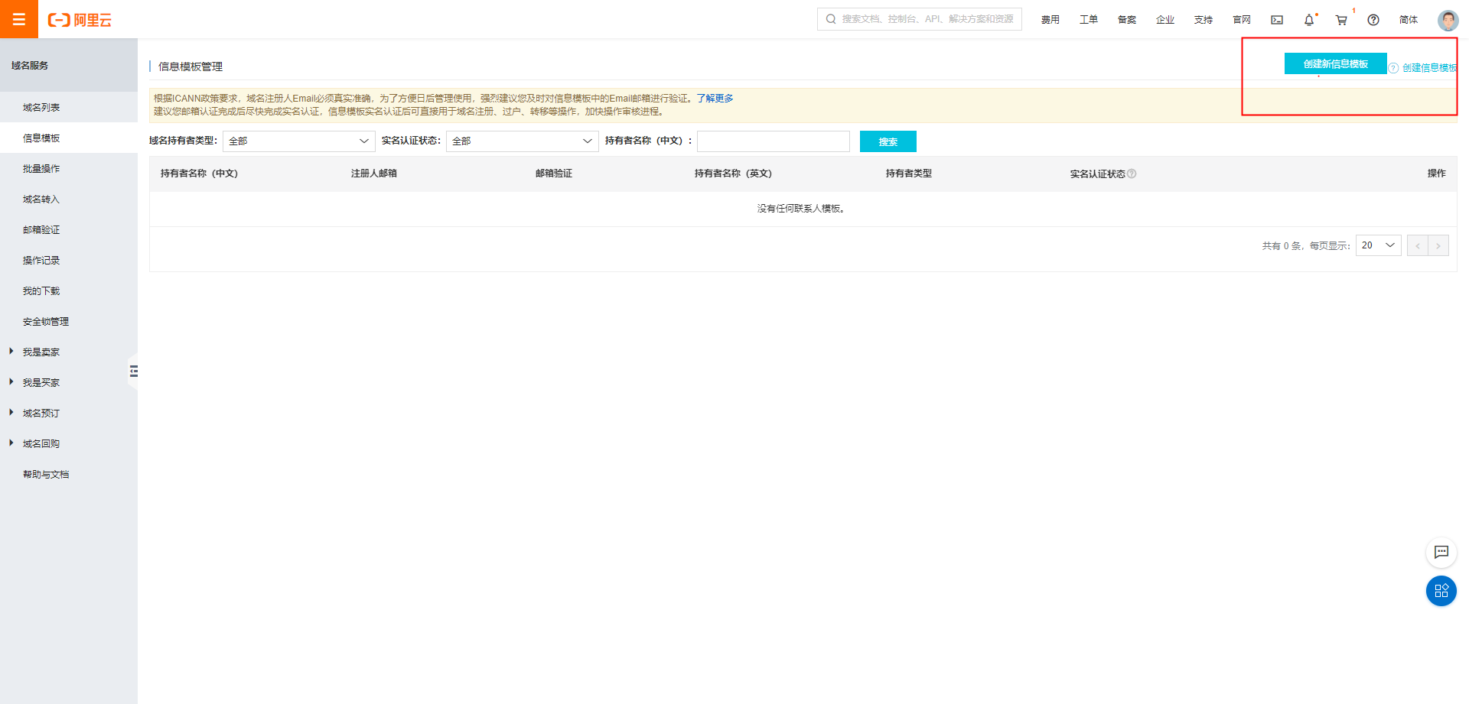Open the Cloud Shell terminal icon
This screenshot has width=1469, height=704.
click(1276, 19)
